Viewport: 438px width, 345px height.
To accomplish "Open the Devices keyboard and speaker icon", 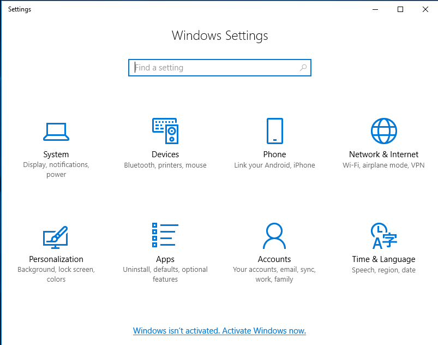I will tap(165, 131).
